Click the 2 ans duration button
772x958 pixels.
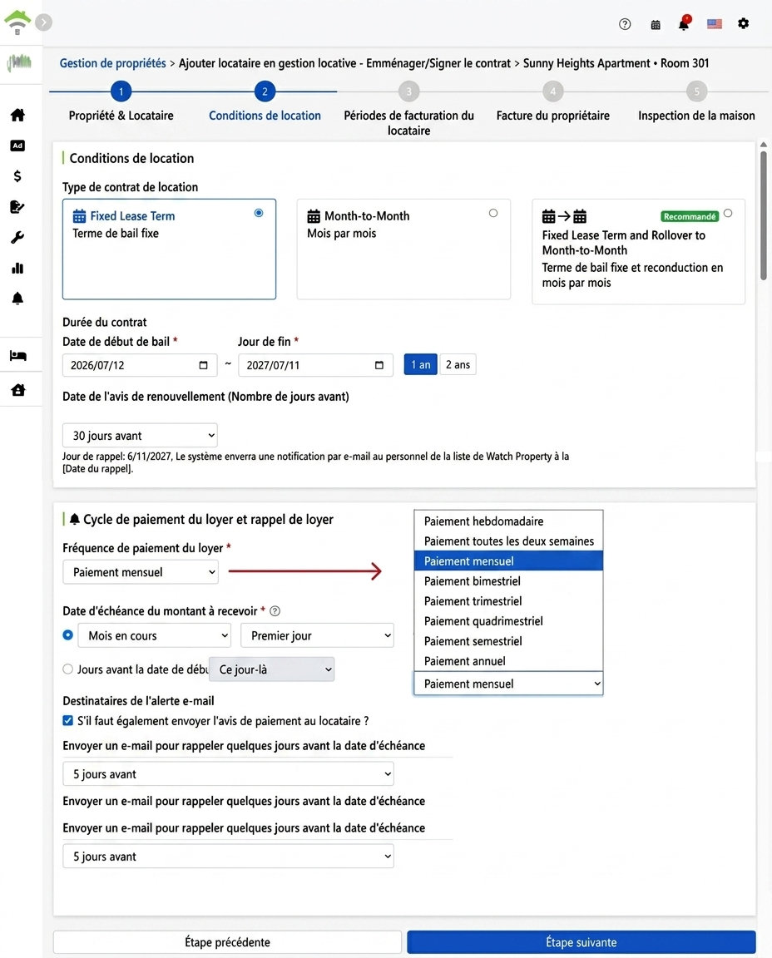point(458,365)
